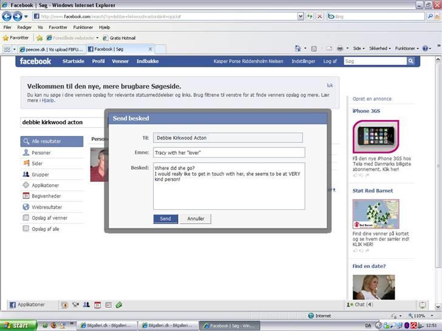Select the Grupper filter in the sidebar
The height and width of the screenshot is (331, 442).
point(41,175)
